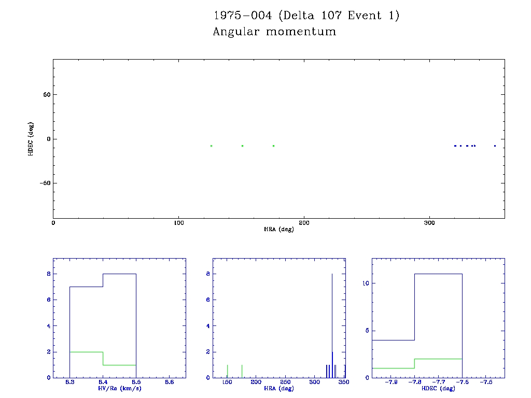Image resolution: width=531 pixels, height=398 pixels.
Task: Click the scatter plot's vertical 'HDEC (deg)' label
Action: [x=31, y=138]
